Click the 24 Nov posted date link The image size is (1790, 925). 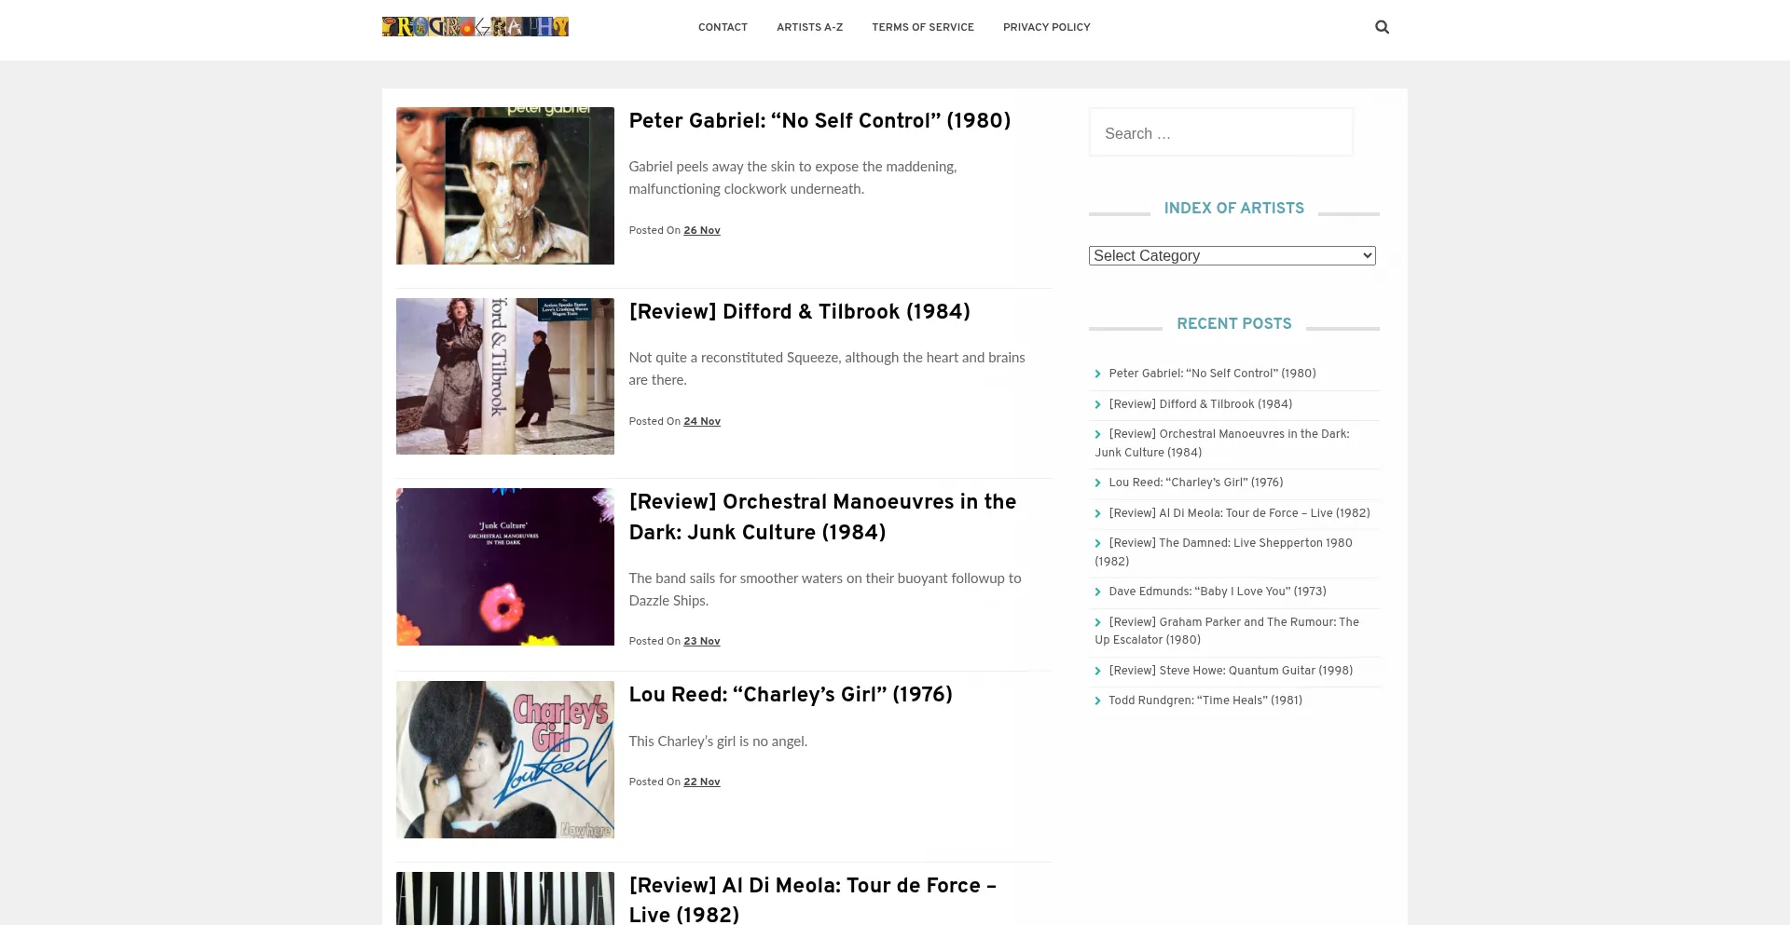coord(701,421)
